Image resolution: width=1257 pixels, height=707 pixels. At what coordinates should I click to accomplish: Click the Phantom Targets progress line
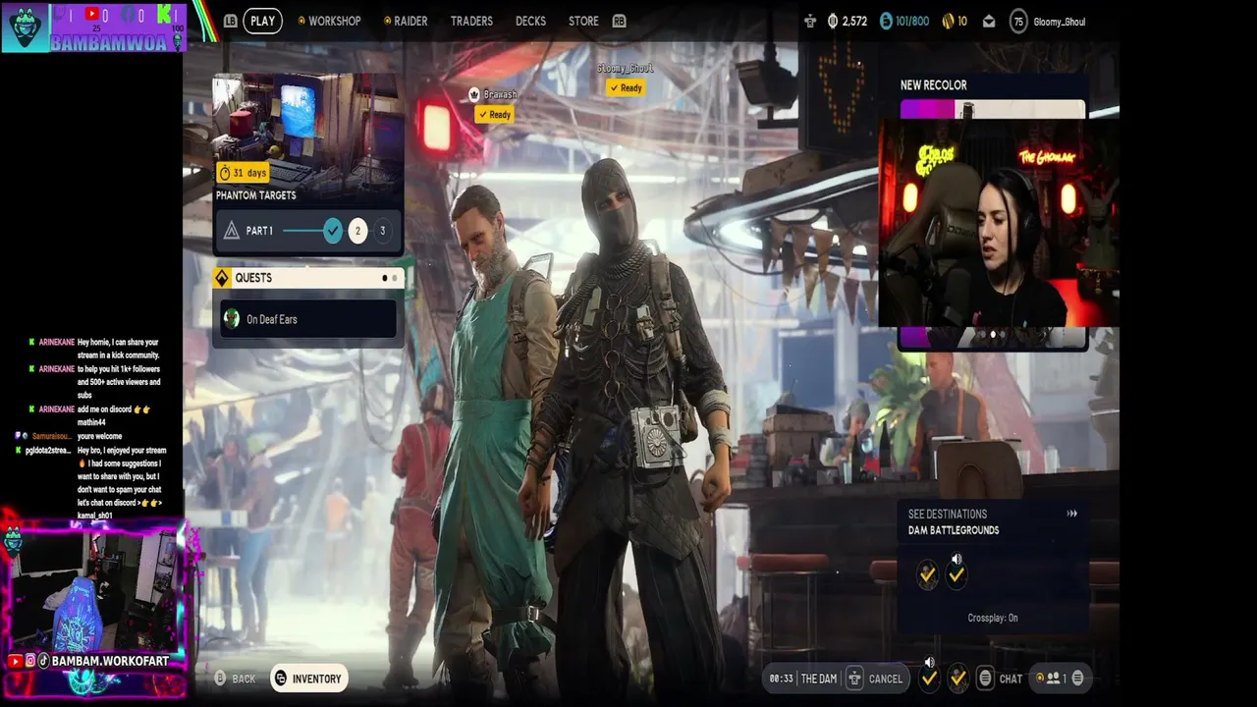tap(302, 231)
